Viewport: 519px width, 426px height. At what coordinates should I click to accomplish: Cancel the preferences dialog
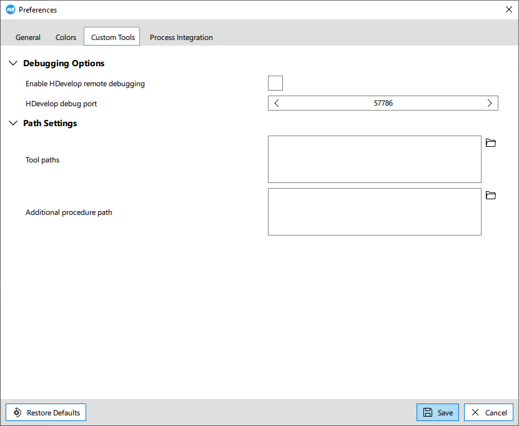(488, 412)
